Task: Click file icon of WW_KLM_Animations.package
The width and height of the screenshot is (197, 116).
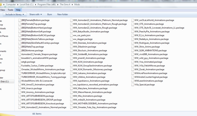Action: pyautogui.click(x=71, y=62)
